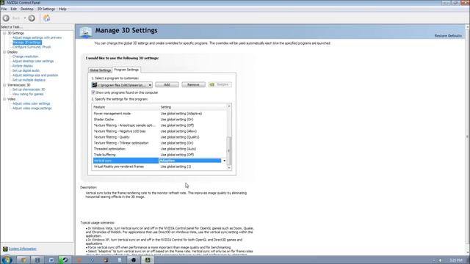The height and width of the screenshot is (264, 470).
Task: Click the settings list scroll-down arrow
Action: [229, 168]
